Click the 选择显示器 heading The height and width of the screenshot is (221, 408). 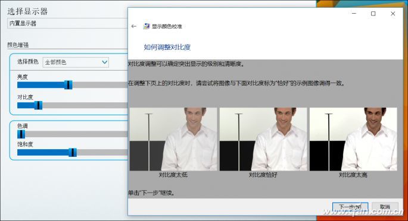pos(27,11)
